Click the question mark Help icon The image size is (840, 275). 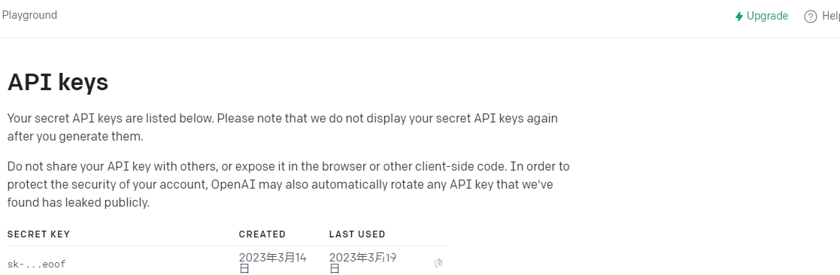click(x=811, y=17)
